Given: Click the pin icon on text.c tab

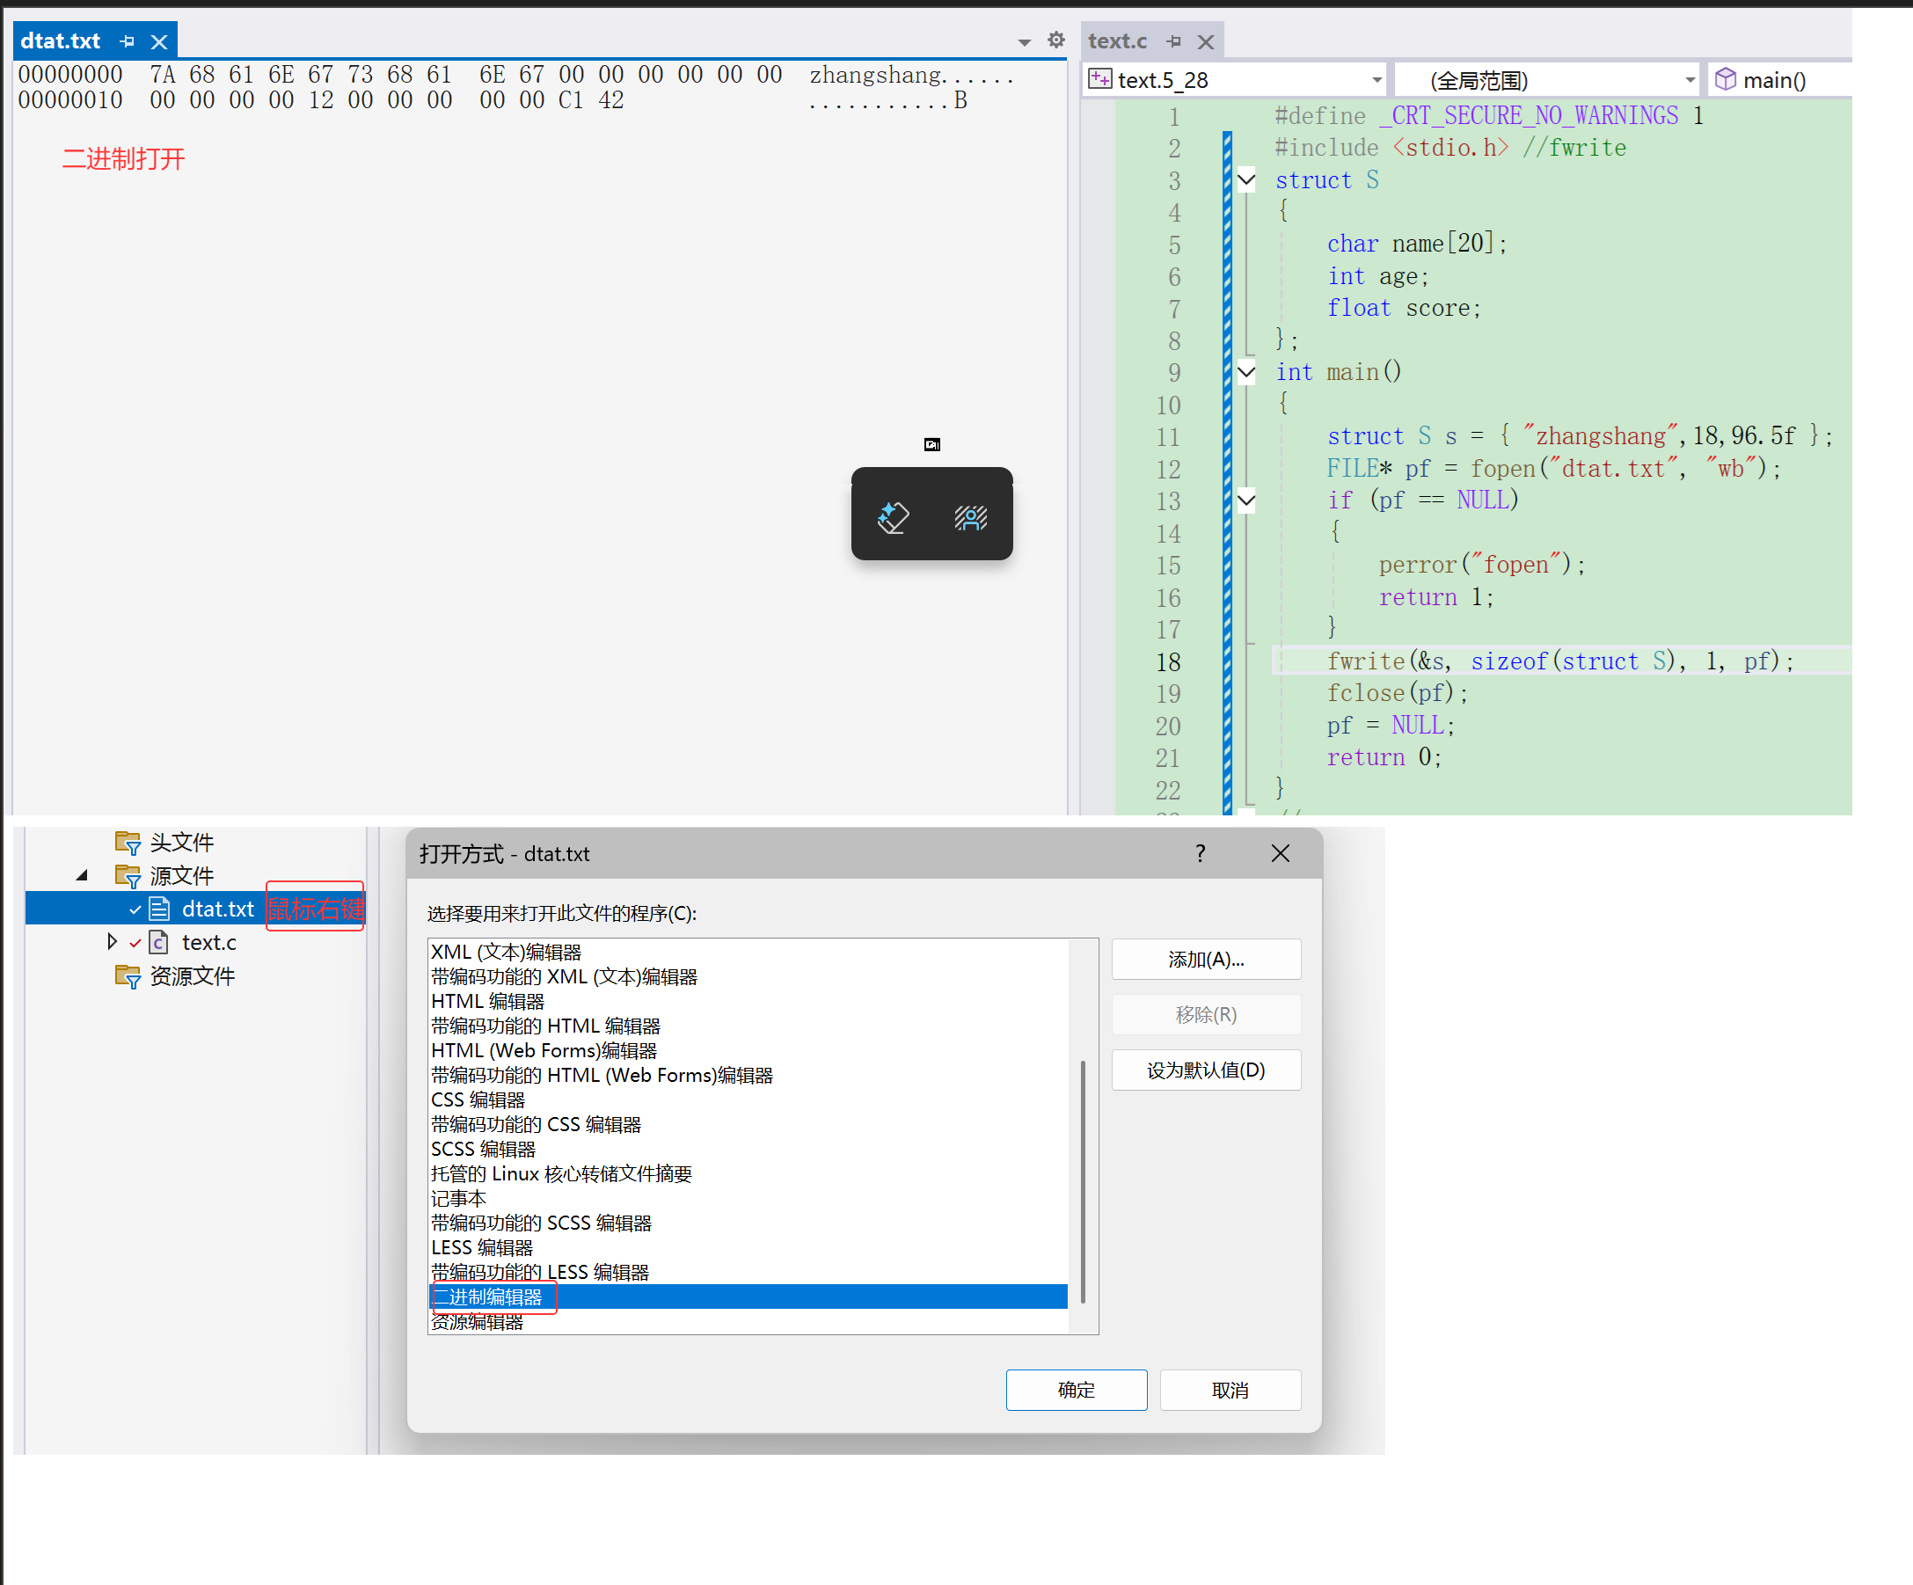Looking at the screenshot, I should [x=1173, y=41].
